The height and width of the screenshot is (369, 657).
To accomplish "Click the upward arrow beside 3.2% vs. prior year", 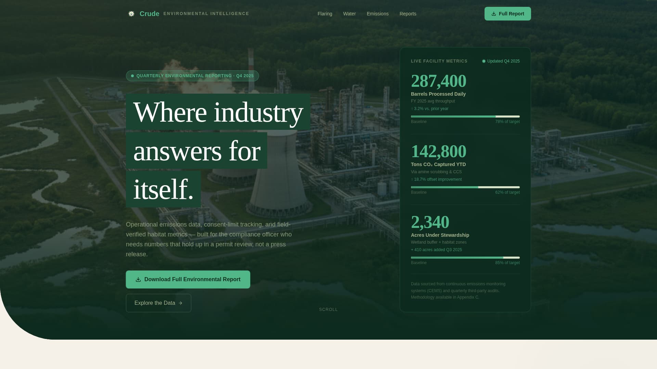I will (x=412, y=109).
